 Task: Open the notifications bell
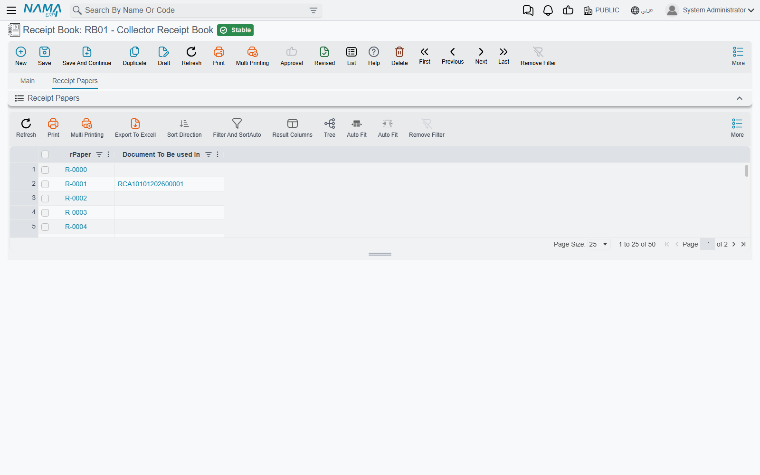pyautogui.click(x=548, y=10)
